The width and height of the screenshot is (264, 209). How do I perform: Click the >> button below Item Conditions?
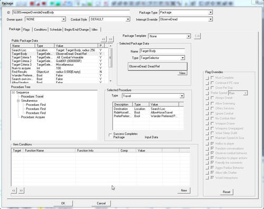(x=21, y=191)
